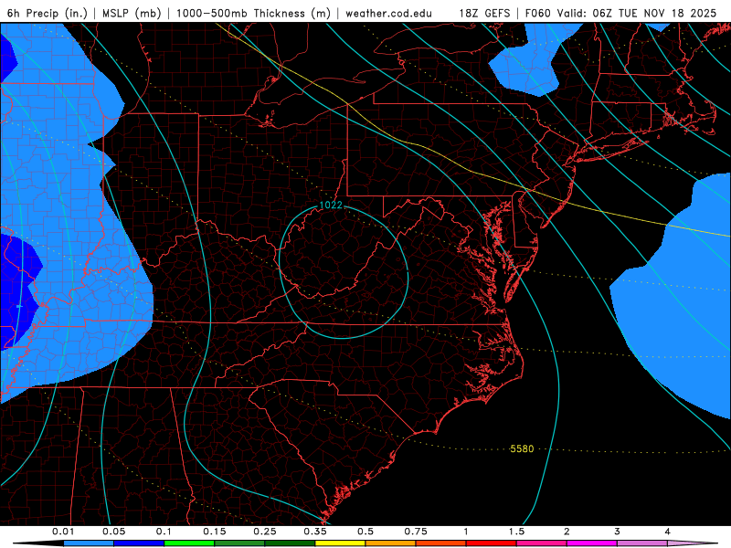Click the '0.75' legend value
Image resolution: width=731 pixels, height=548 pixels.
coord(416,532)
